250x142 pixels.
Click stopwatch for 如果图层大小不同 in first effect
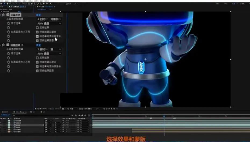(8, 32)
